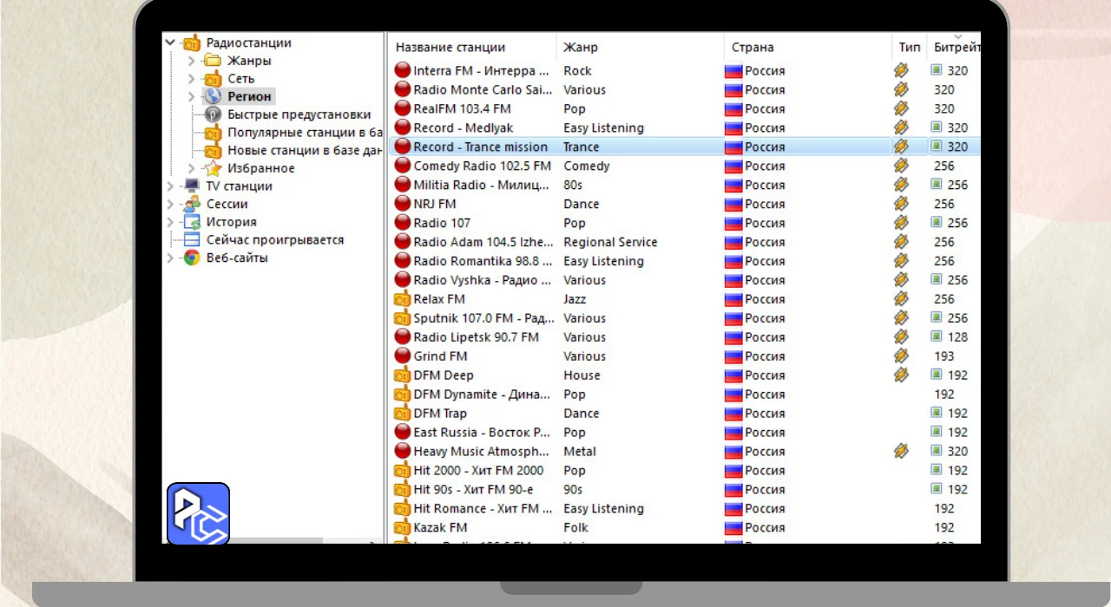Sort by Страна column header
This screenshot has width=1111, height=607.
point(807,47)
